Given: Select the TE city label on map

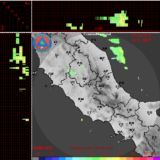Looking at the screenshot, I should [x=108, y=77].
